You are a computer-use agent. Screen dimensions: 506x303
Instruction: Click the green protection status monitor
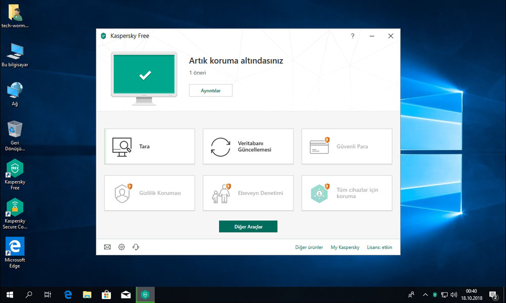pos(144,75)
